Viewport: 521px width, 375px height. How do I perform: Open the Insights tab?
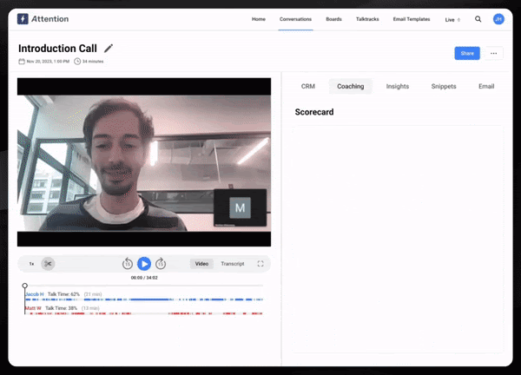pyautogui.click(x=398, y=87)
